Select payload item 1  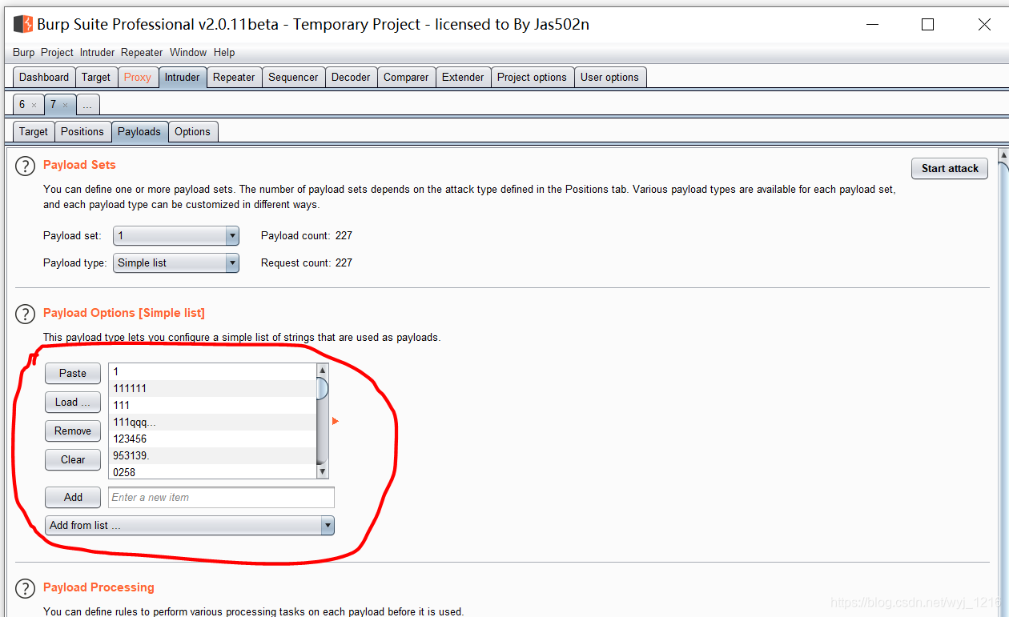213,371
